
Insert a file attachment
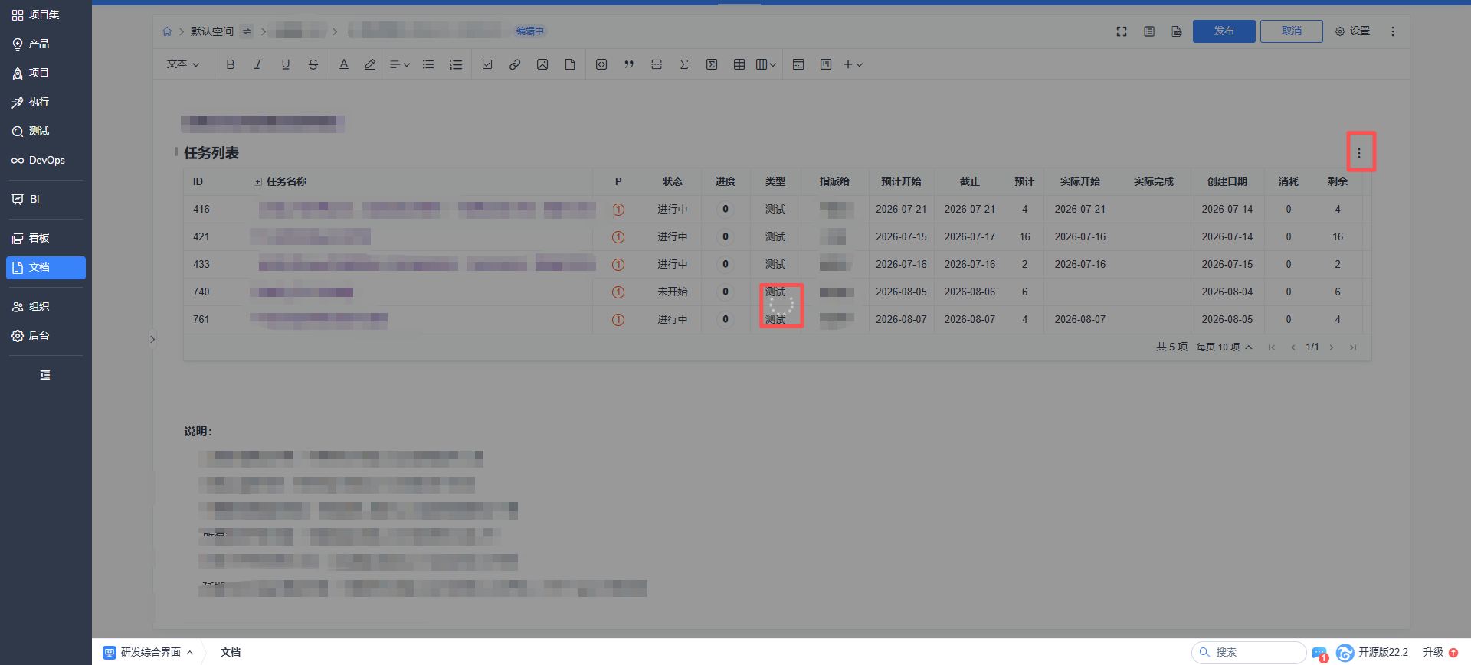point(570,64)
